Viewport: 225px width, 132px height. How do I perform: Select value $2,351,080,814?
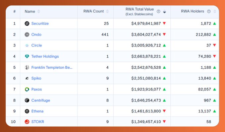(x=146, y=78)
